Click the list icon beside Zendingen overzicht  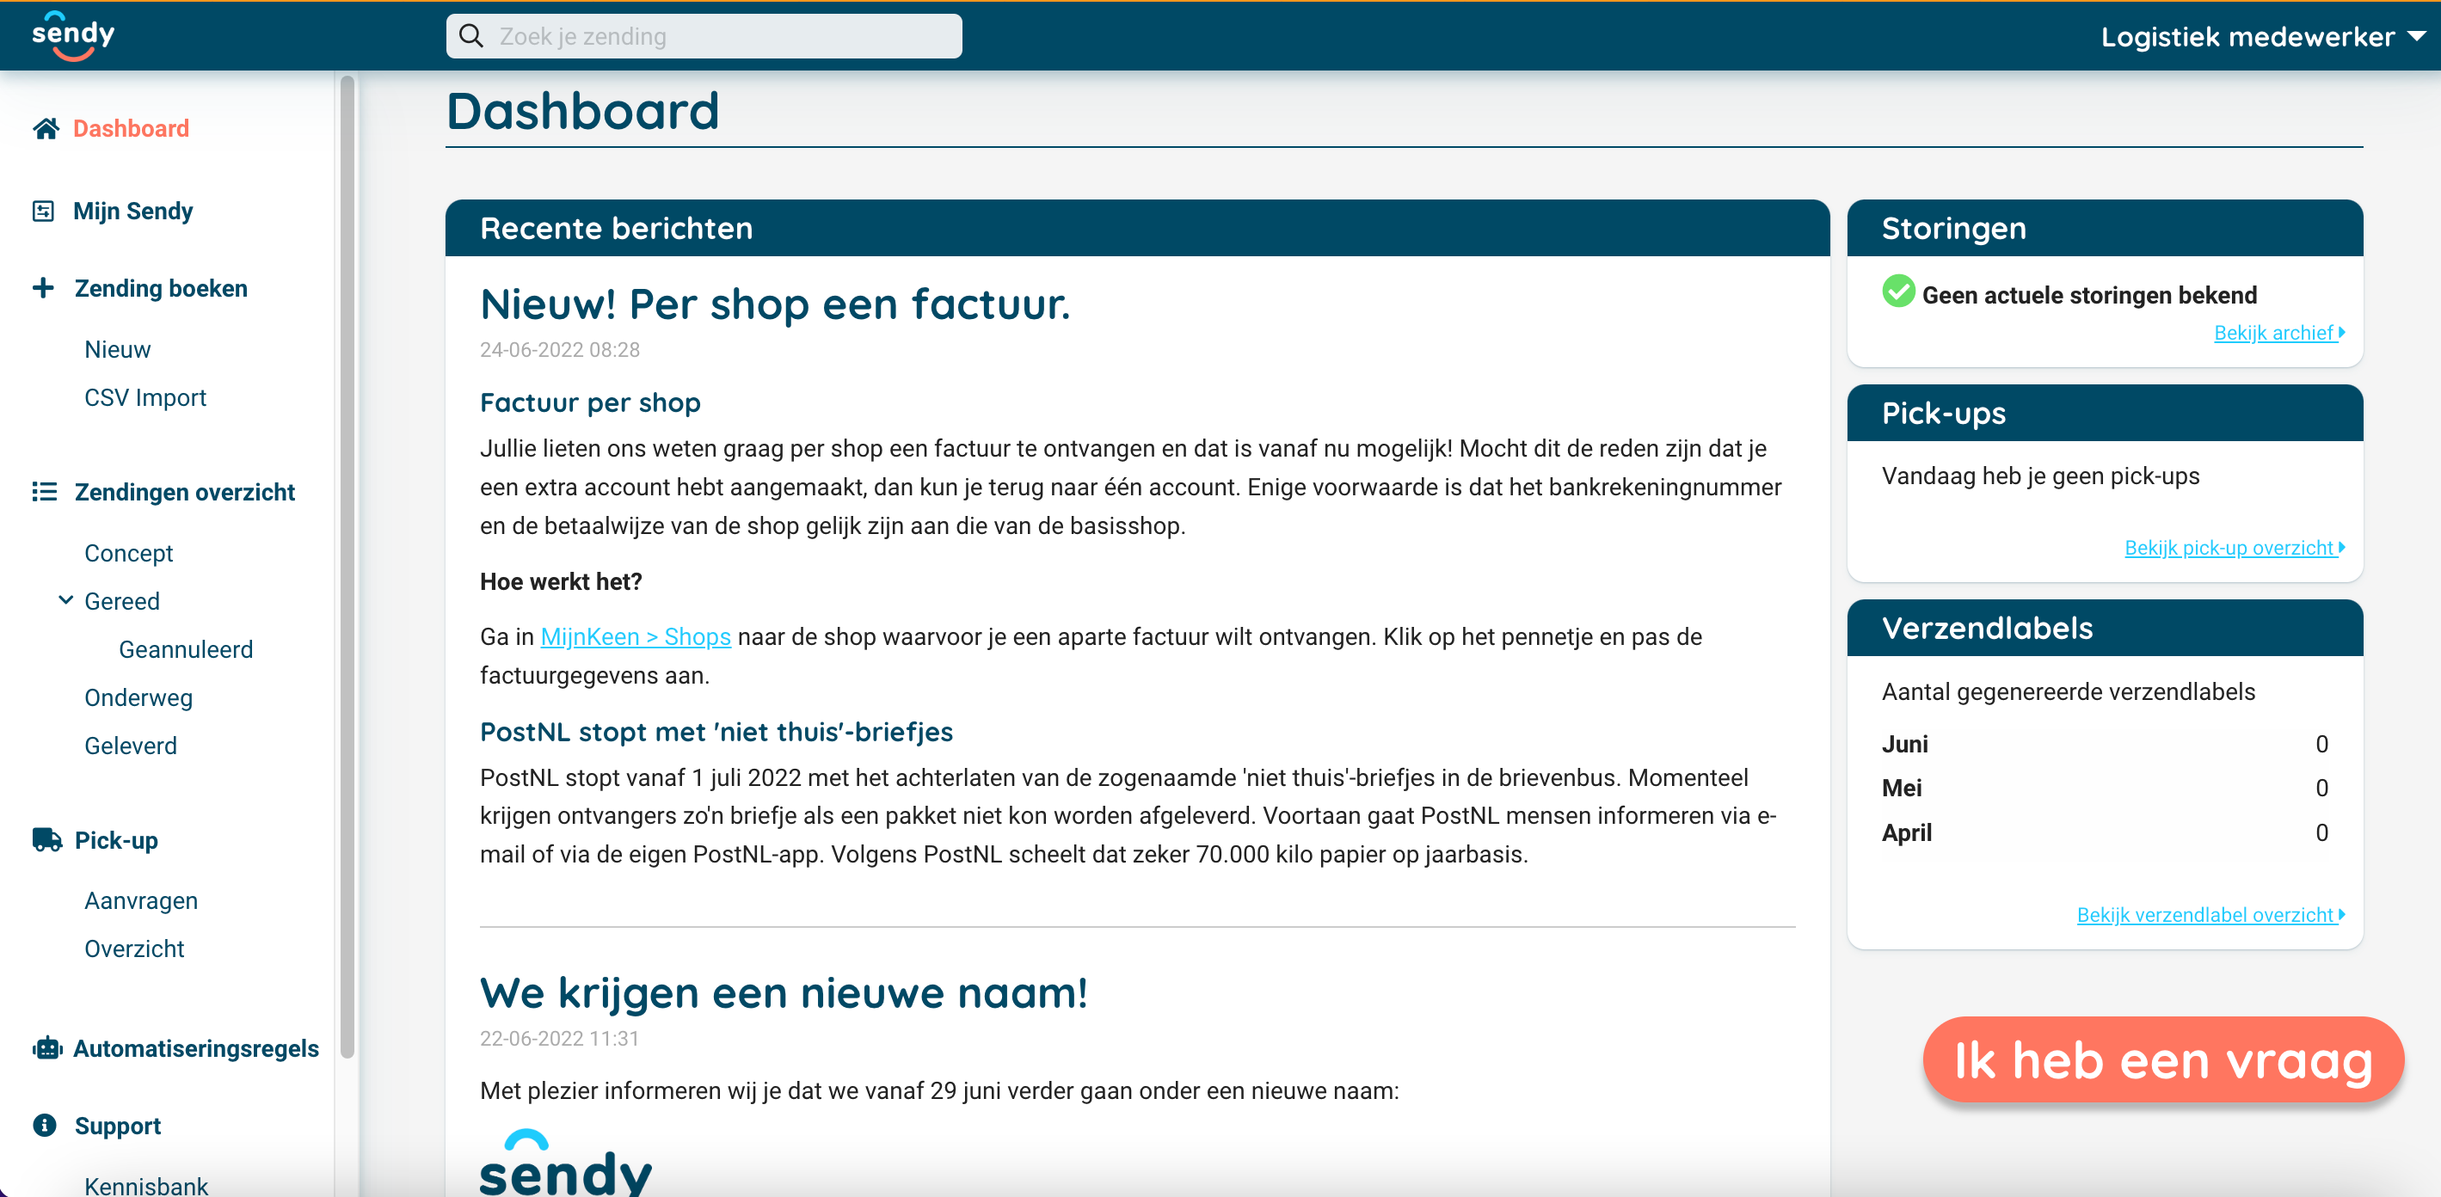point(45,492)
